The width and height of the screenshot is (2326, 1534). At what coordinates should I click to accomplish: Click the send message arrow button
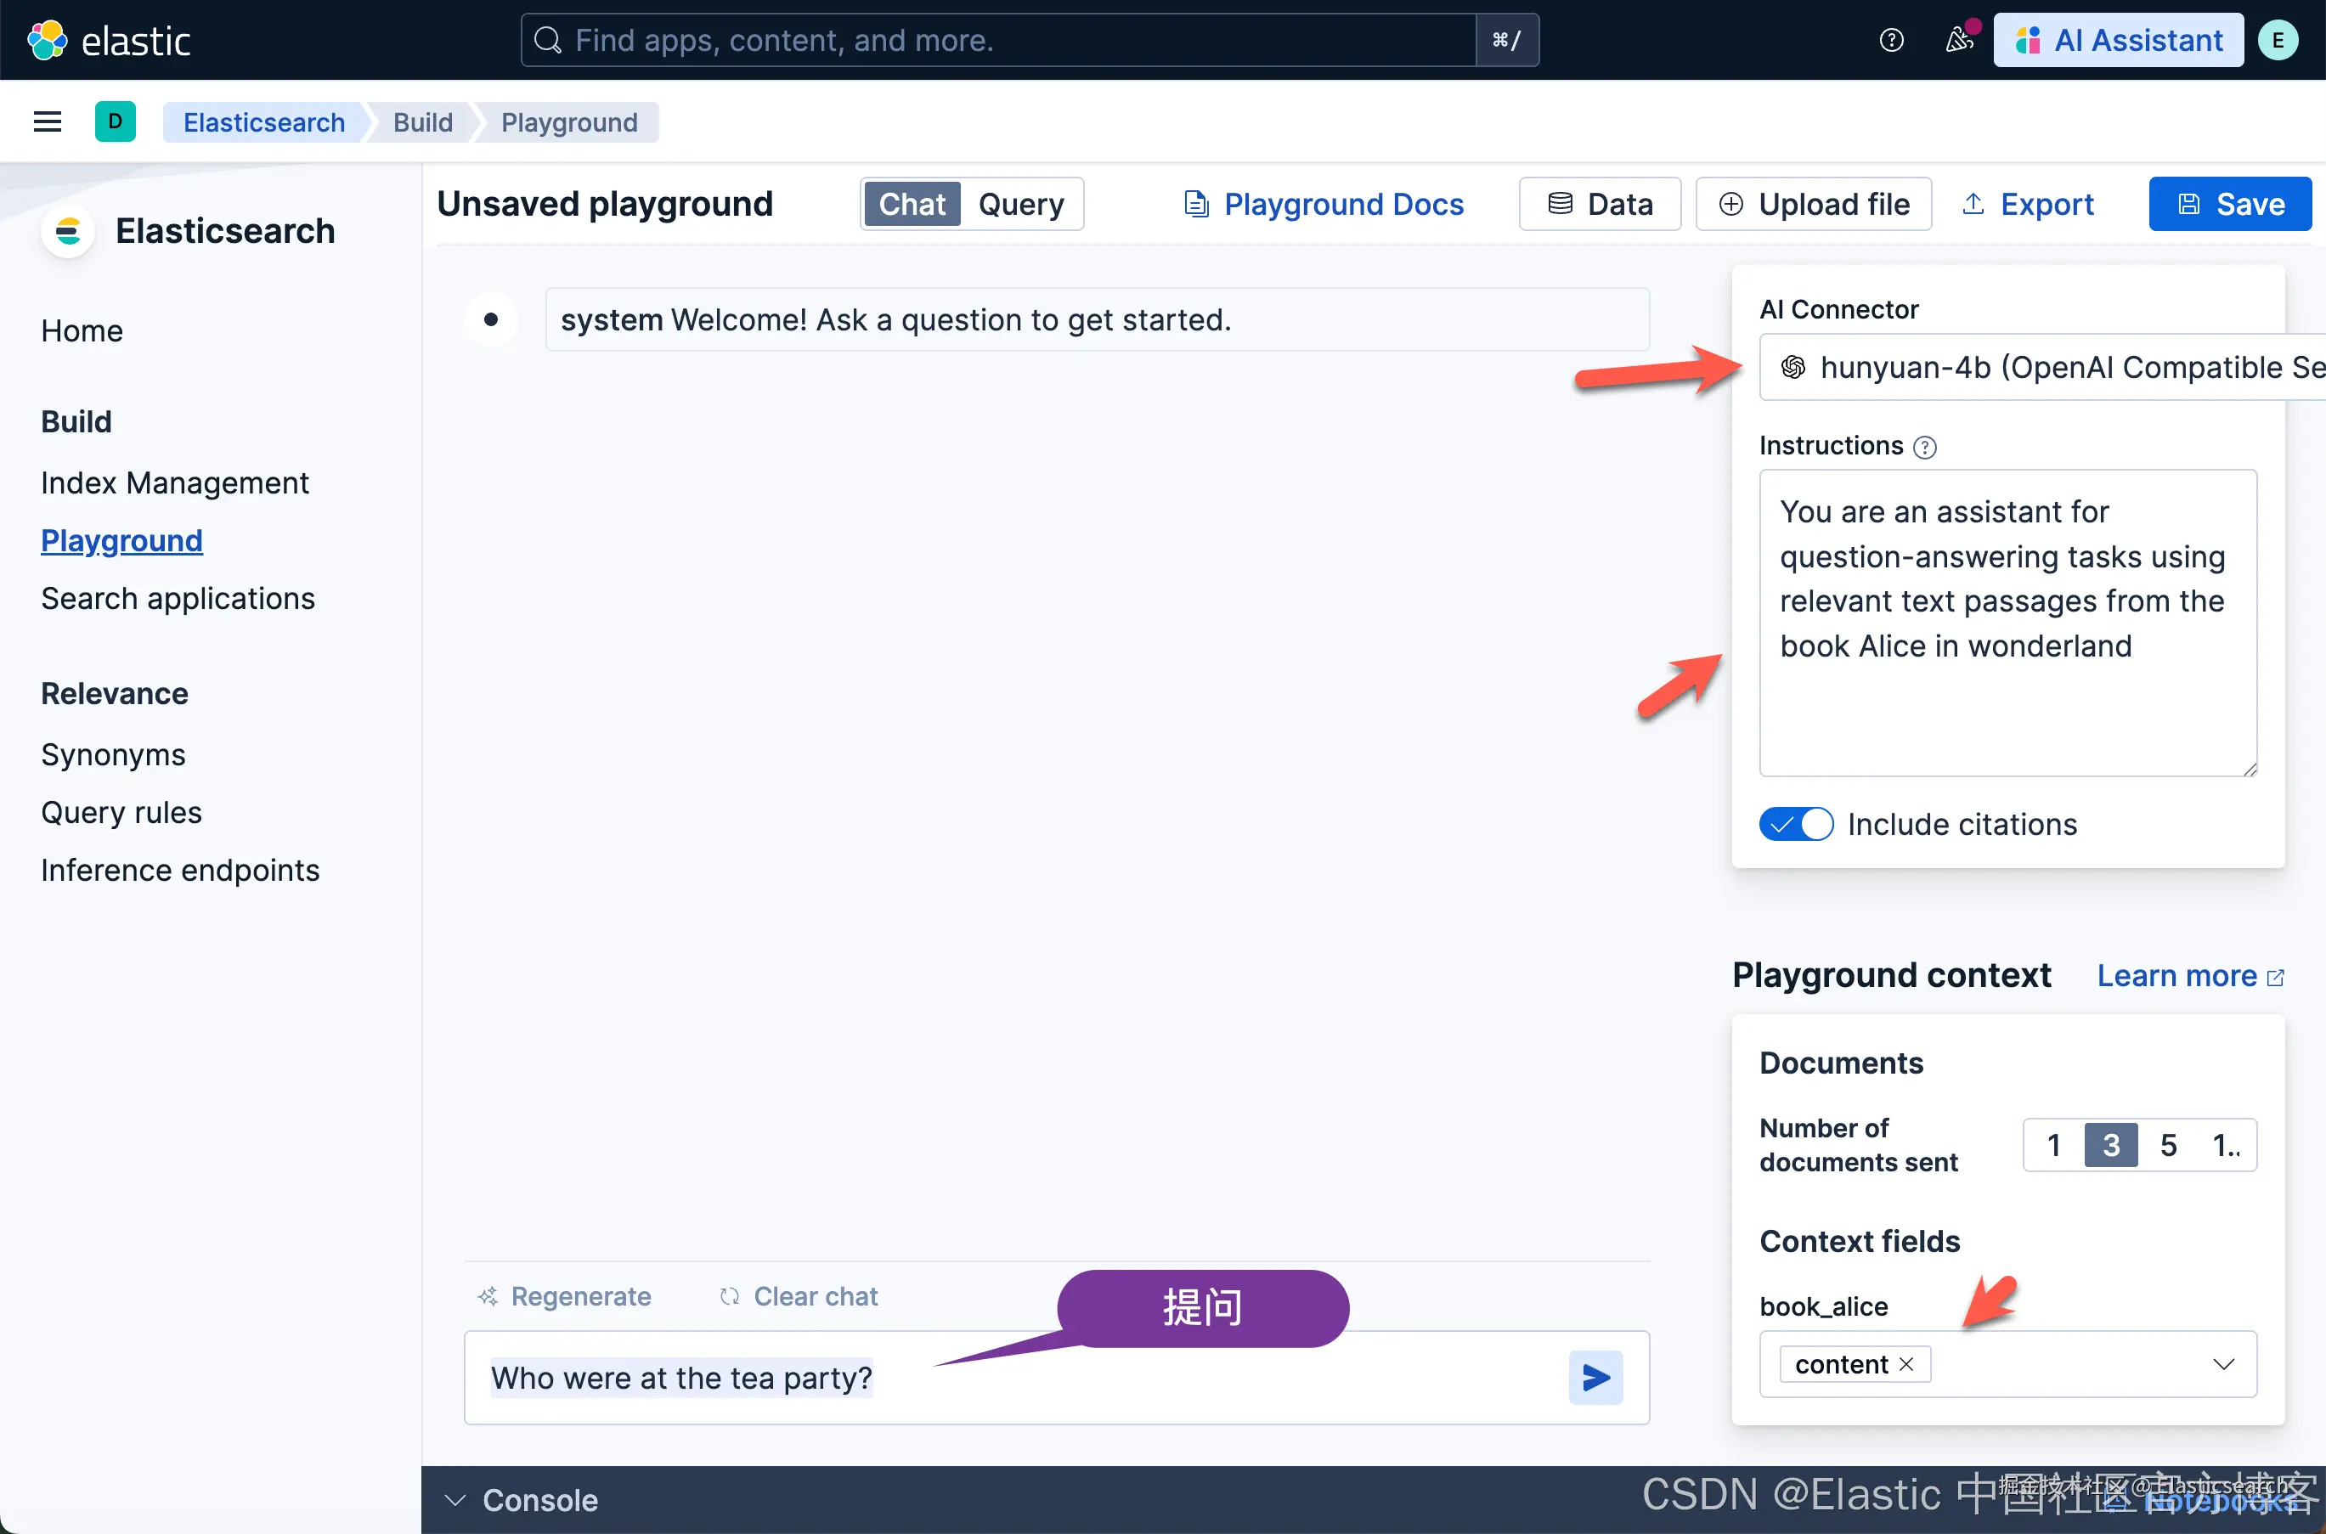[x=1595, y=1378]
